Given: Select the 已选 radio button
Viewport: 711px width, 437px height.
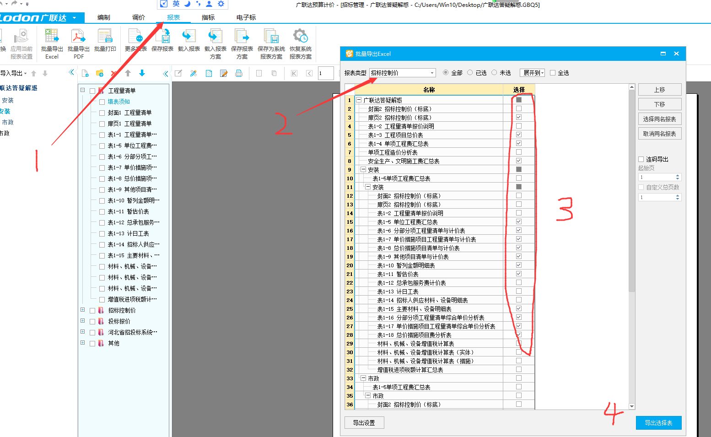Looking at the screenshot, I should click(x=470, y=72).
